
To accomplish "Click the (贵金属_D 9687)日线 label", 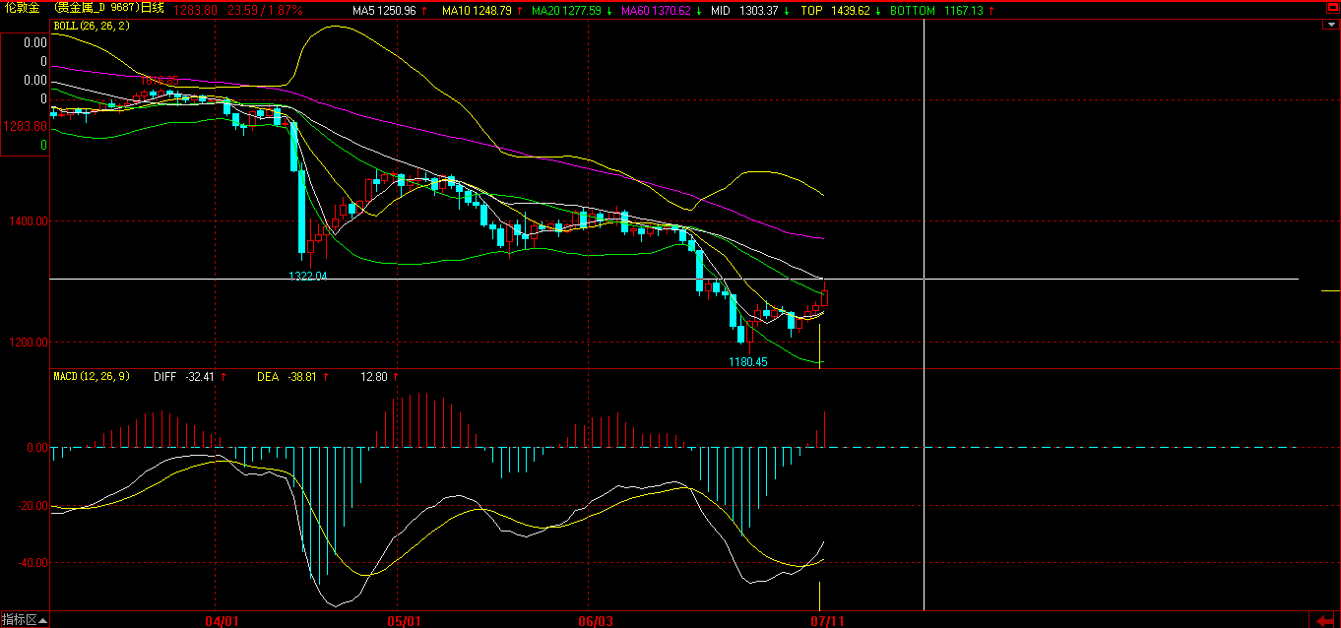I will coord(110,9).
